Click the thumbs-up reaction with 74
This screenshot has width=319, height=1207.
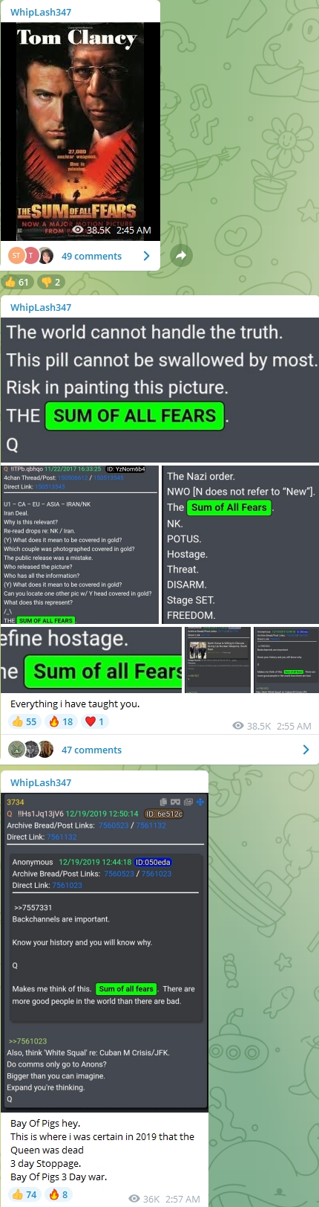point(24,1194)
